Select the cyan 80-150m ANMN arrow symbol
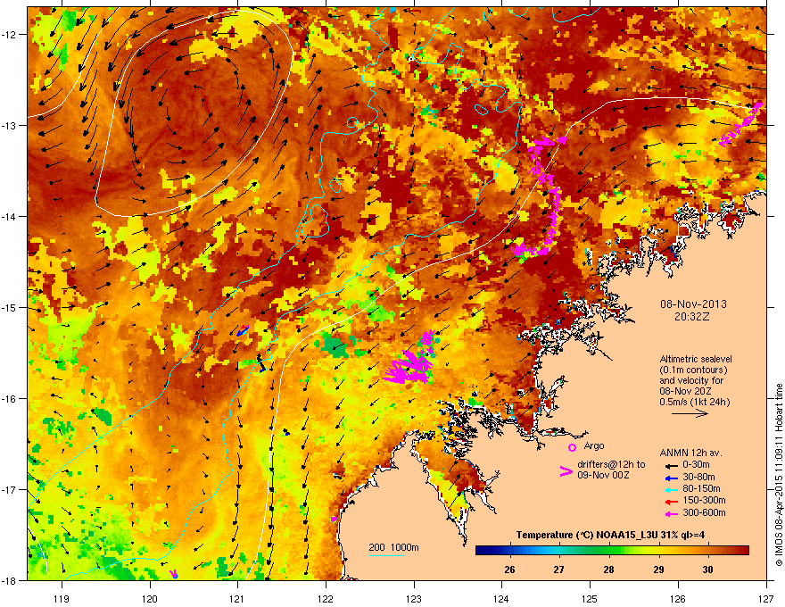The width and height of the screenshot is (785, 607). pos(671,489)
